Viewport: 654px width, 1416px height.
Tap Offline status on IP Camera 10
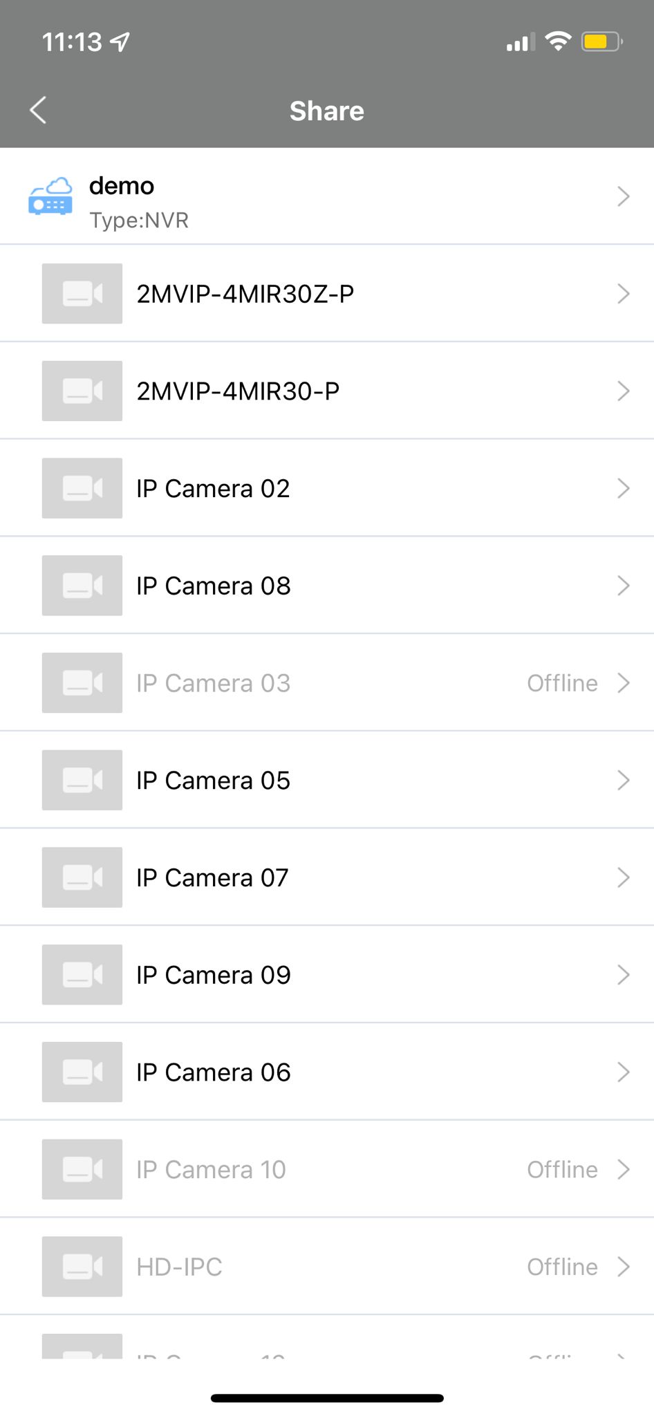(562, 1170)
